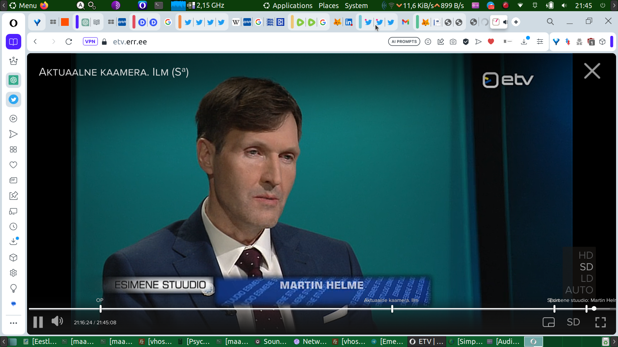Viewport: 618px width, 347px height.
Task: Select HD video quality
Action: coord(586,255)
